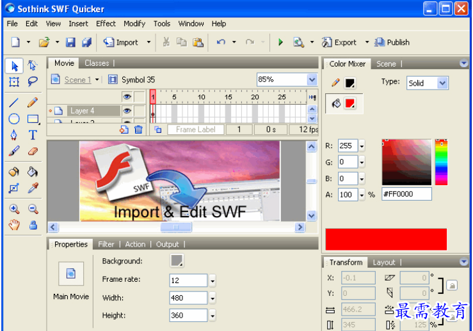473x331 pixels.
Task: Save the file with floppy icon
Action: (x=70, y=42)
